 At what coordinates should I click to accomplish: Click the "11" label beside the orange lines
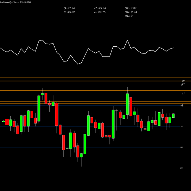(x=183, y=94)
